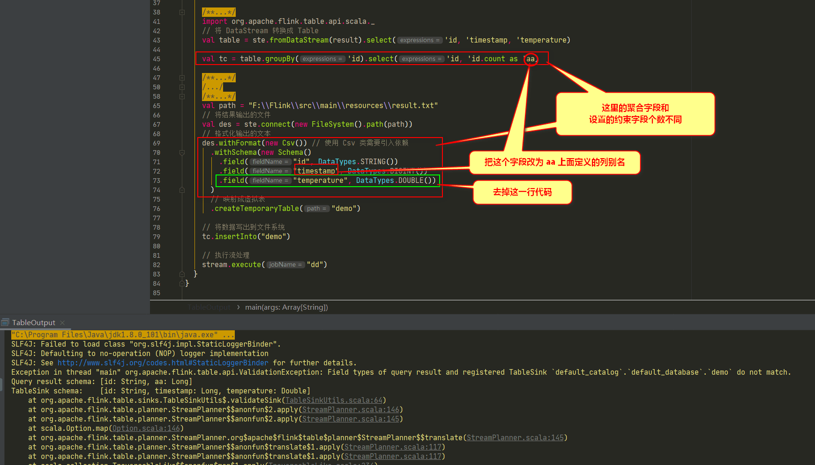Close the TableOutput console tab
The image size is (815, 465).
coord(62,322)
